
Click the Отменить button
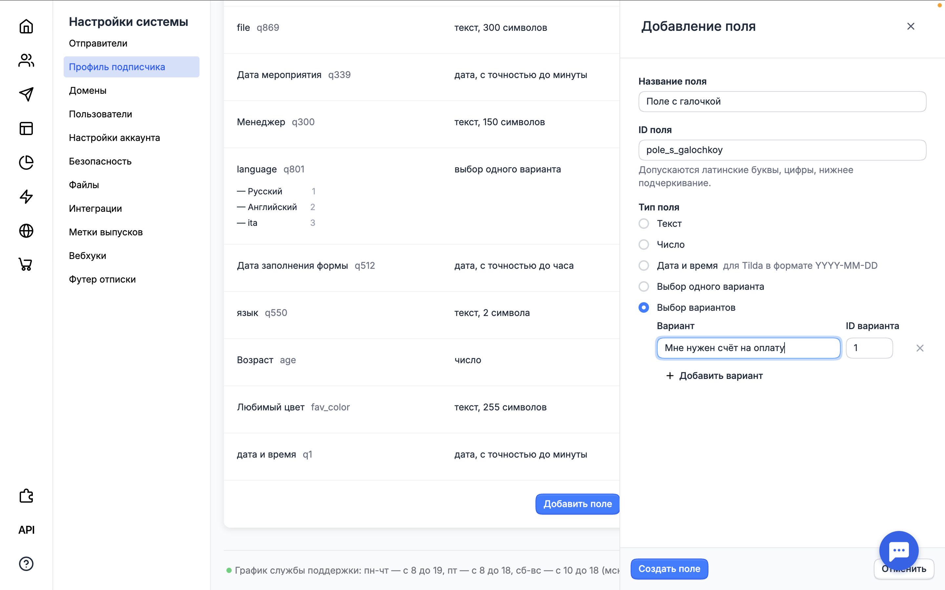click(x=904, y=569)
